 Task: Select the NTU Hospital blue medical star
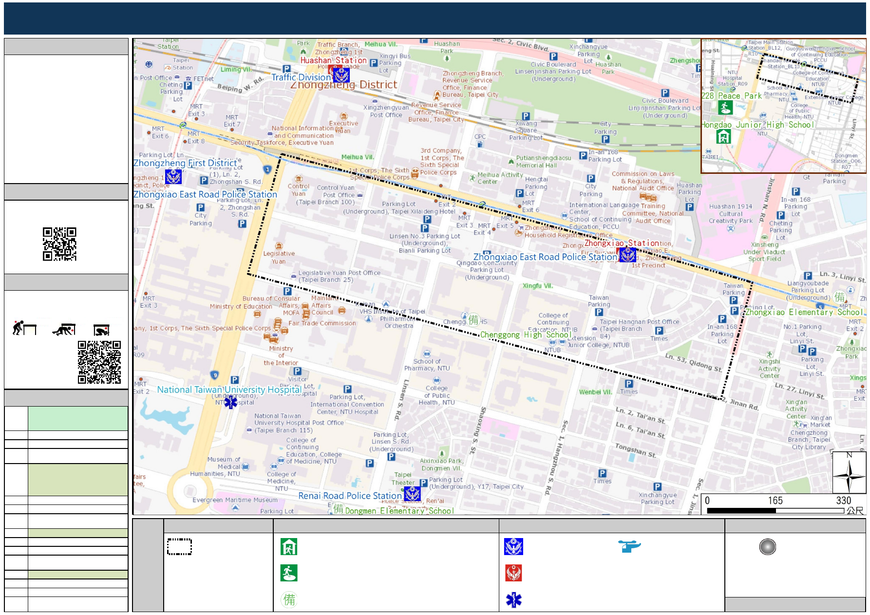[230, 402]
